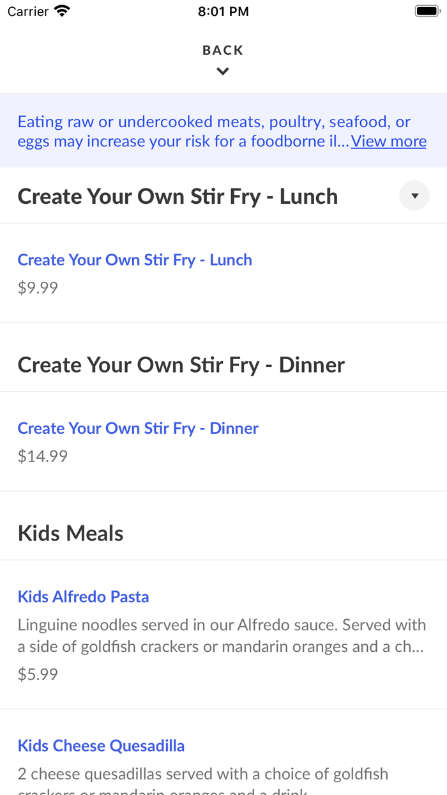Tap the Wi-Fi icon in status bar
The height and width of the screenshot is (795, 447).
(x=62, y=12)
